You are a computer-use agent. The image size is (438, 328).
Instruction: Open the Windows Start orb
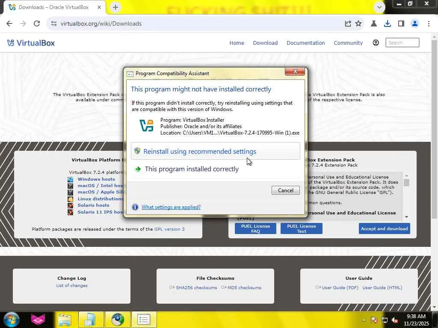coord(11,319)
